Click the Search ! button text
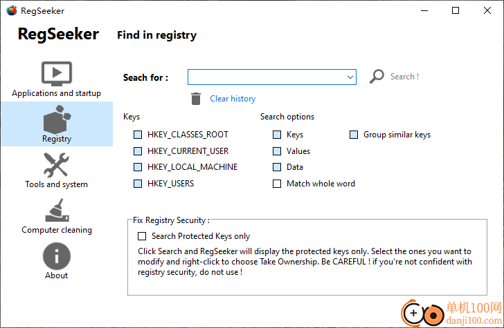 click(x=404, y=77)
